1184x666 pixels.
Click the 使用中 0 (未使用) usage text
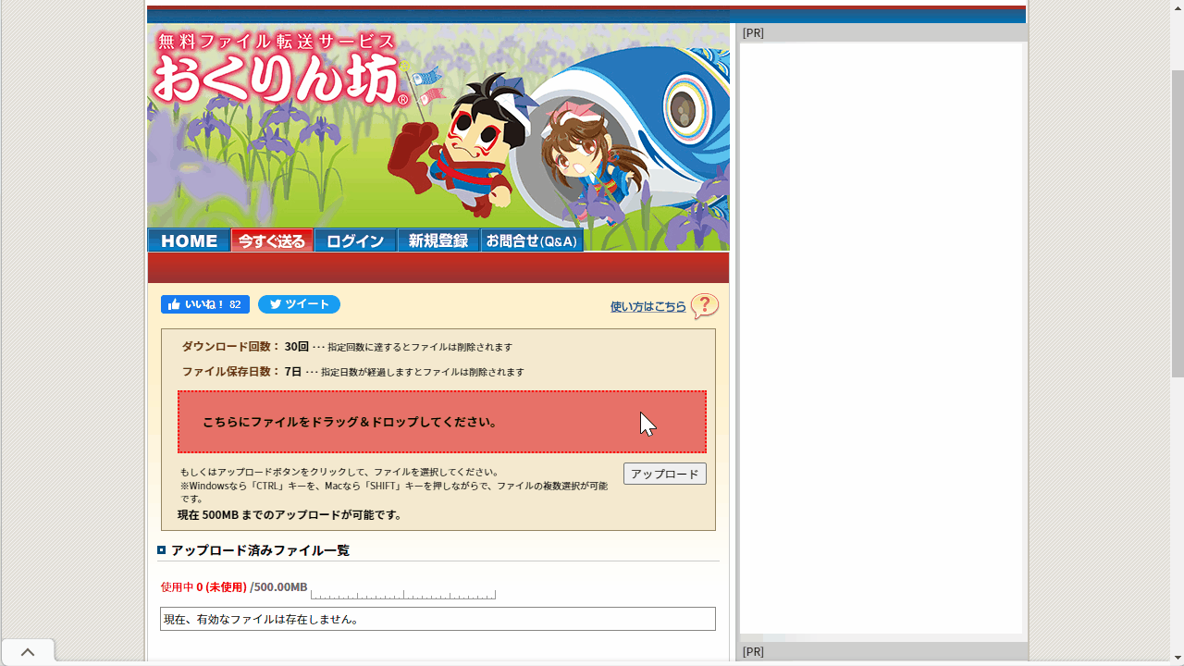pos(203,587)
